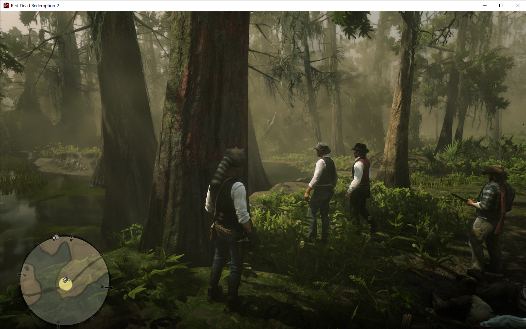
Task: Maximize the Red Dead Redemption 2 window
Action: (501, 5)
